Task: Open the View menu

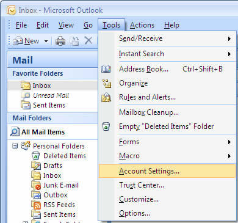Action: (66, 25)
